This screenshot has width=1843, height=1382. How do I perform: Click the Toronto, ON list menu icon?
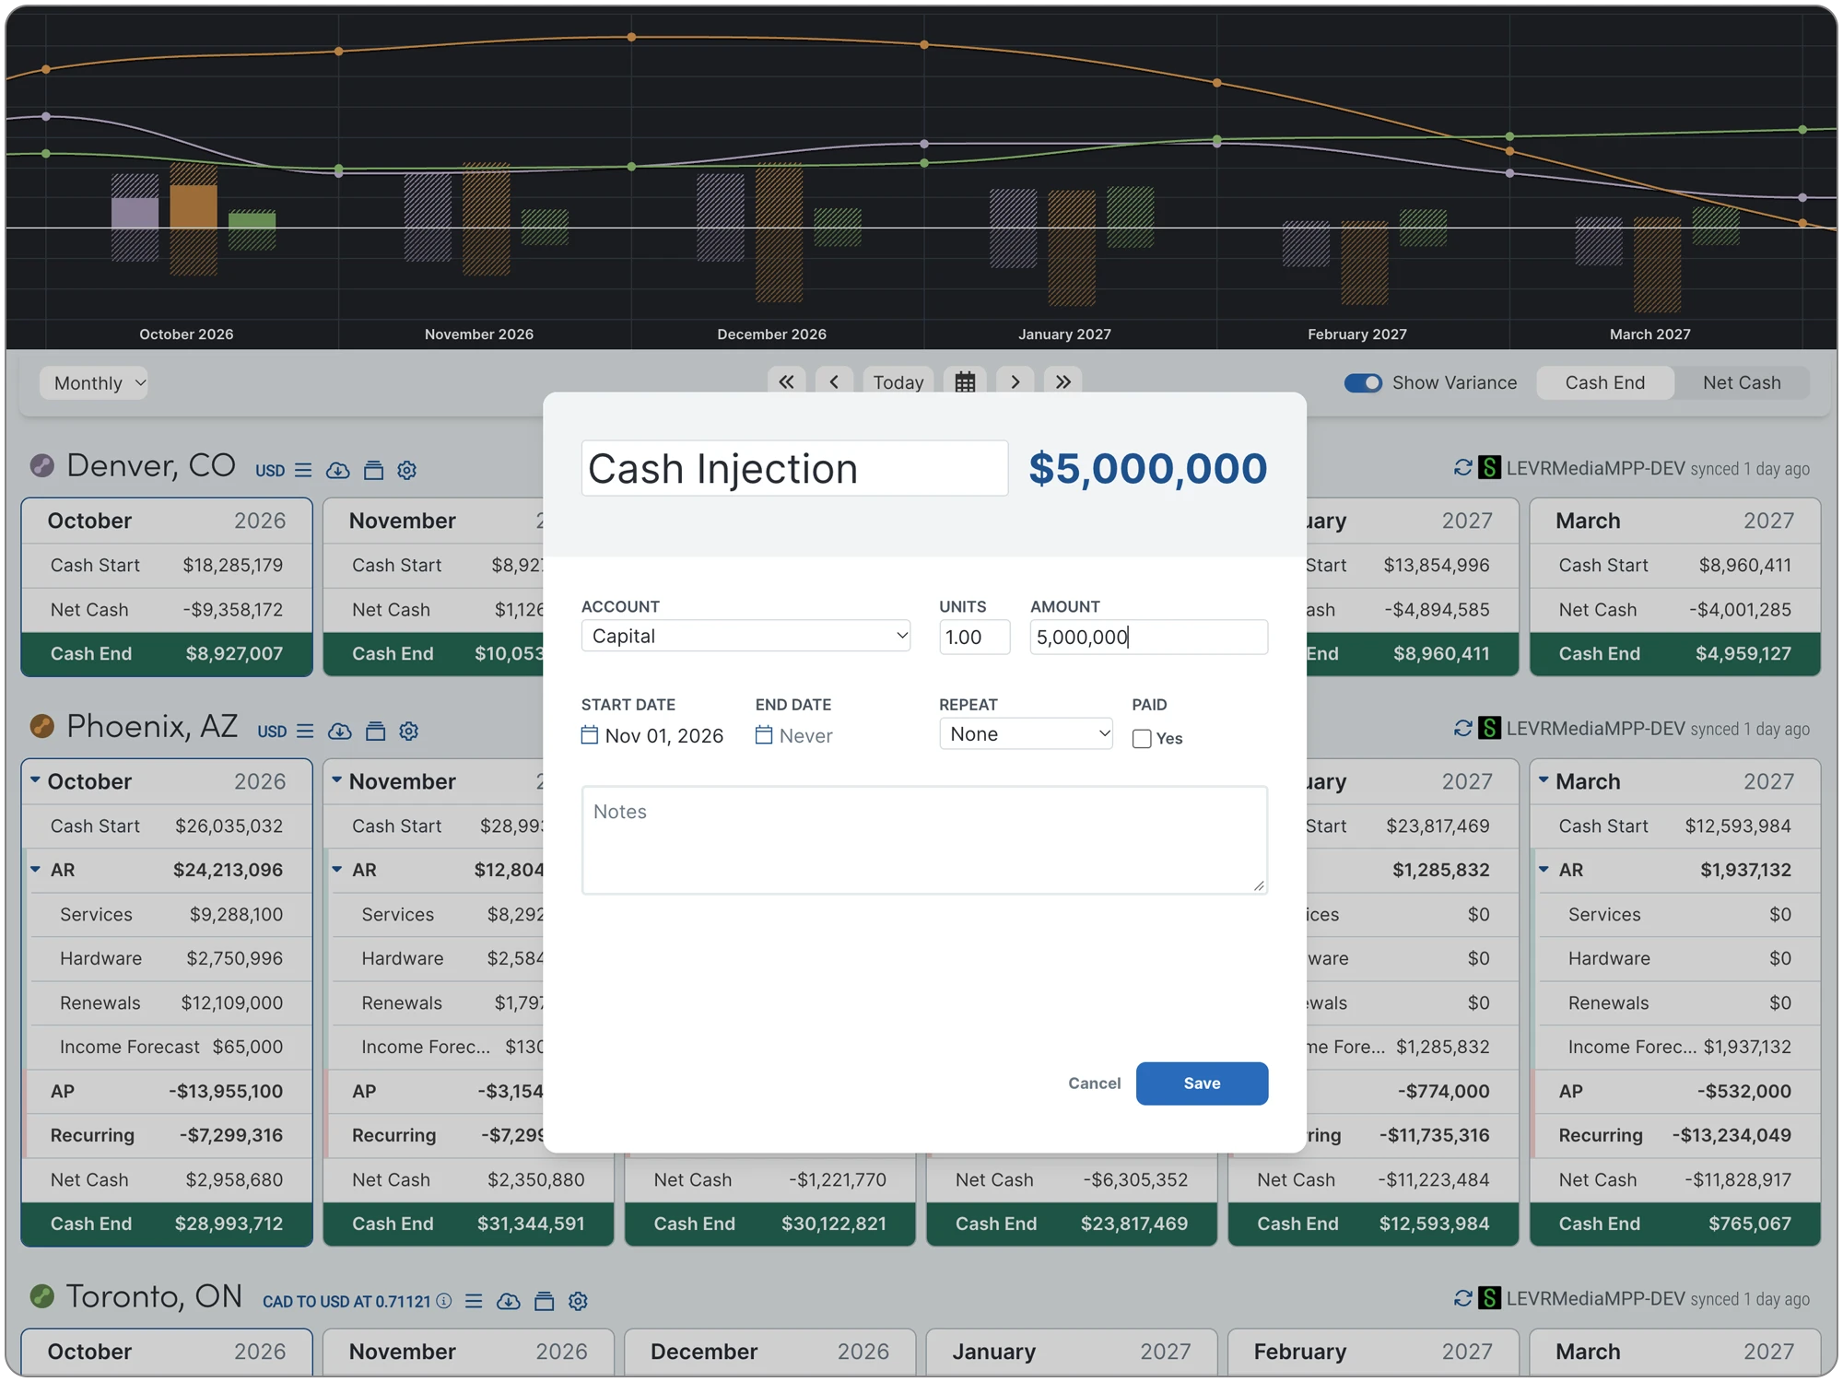(x=474, y=1301)
